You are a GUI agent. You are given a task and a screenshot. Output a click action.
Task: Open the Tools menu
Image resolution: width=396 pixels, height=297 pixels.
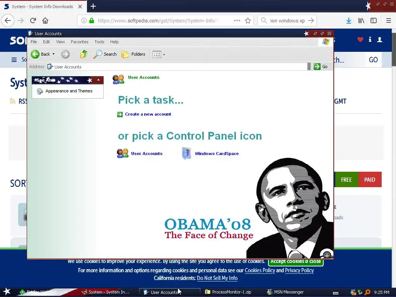(99, 42)
